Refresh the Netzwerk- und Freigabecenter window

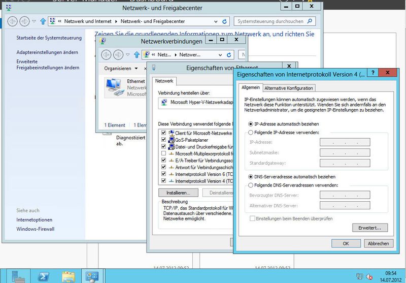224,21
